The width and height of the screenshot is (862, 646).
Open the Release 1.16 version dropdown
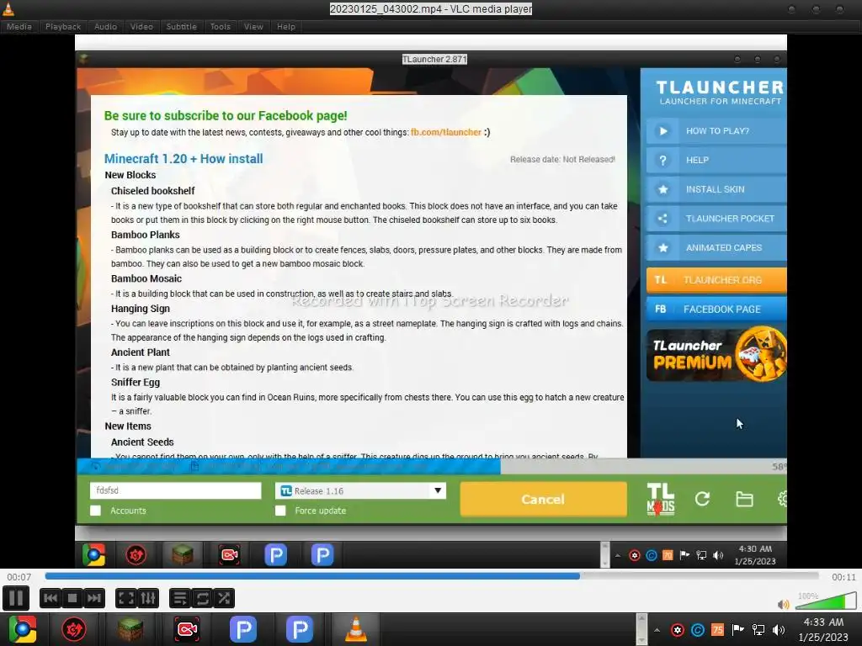[360, 490]
